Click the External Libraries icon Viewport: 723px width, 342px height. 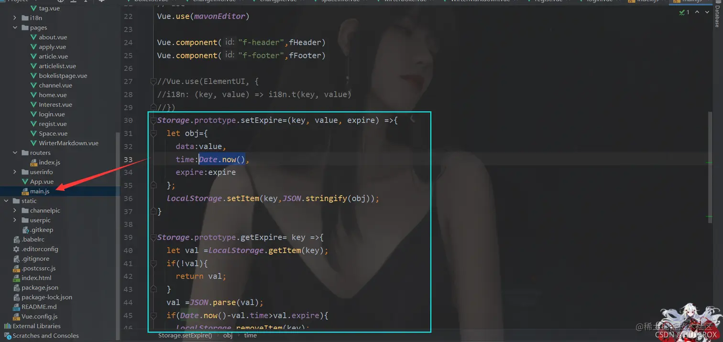tap(8, 326)
